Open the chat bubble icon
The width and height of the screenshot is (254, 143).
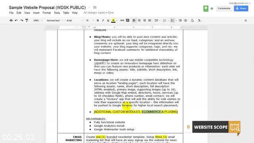212,9
